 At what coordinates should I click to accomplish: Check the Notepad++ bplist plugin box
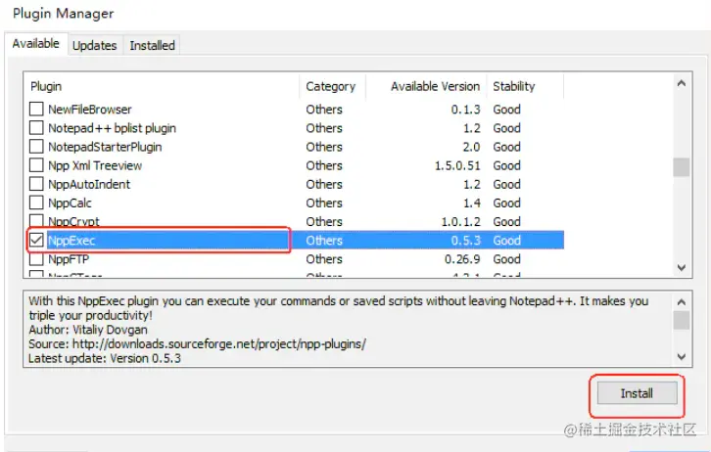[x=36, y=128]
